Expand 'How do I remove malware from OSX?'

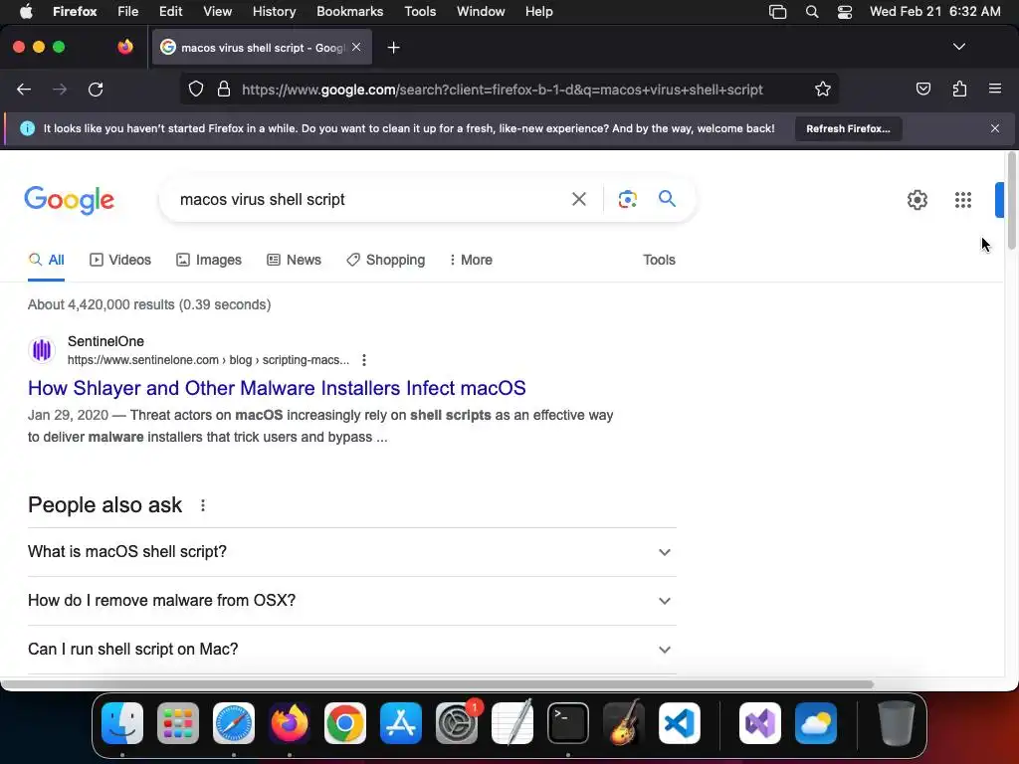351,600
